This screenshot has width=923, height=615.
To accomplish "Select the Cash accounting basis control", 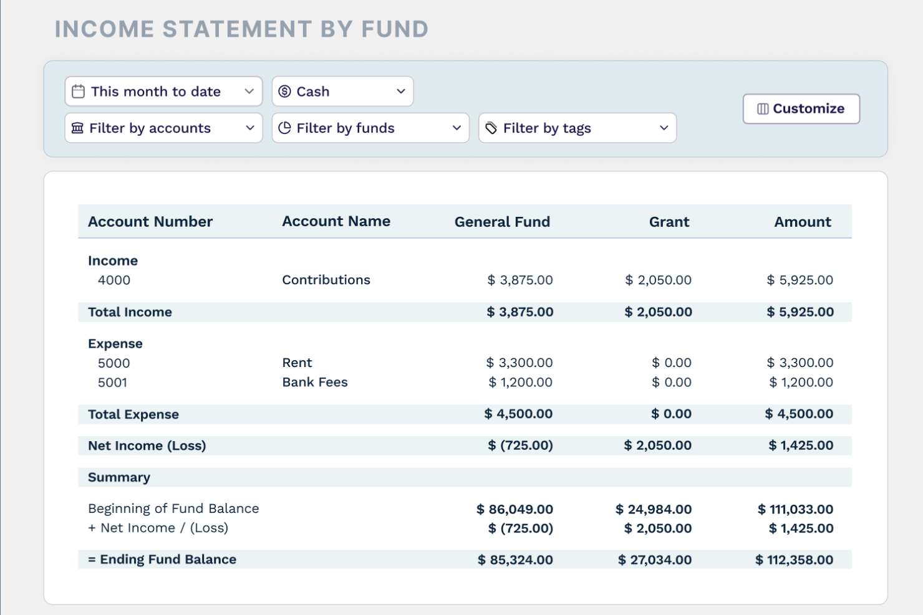I will click(342, 91).
